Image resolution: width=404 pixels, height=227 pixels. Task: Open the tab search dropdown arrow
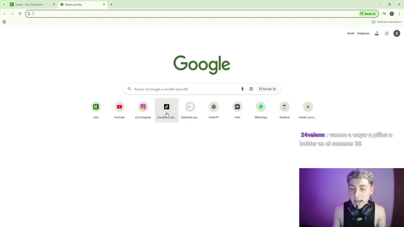tap(4, 4)
